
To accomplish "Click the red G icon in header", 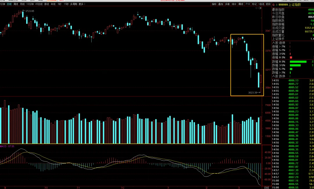I will (x=274, y=5).
